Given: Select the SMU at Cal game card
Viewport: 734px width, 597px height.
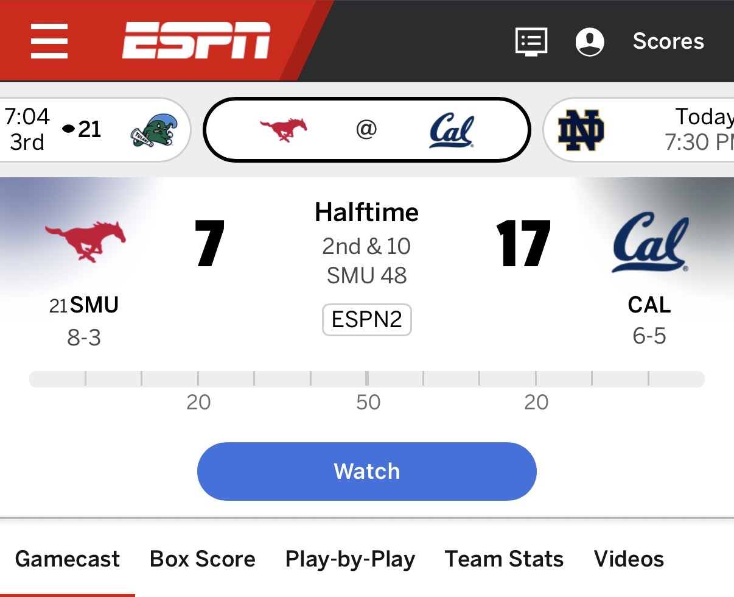Looking at the screenshot, I should [366, 130].
